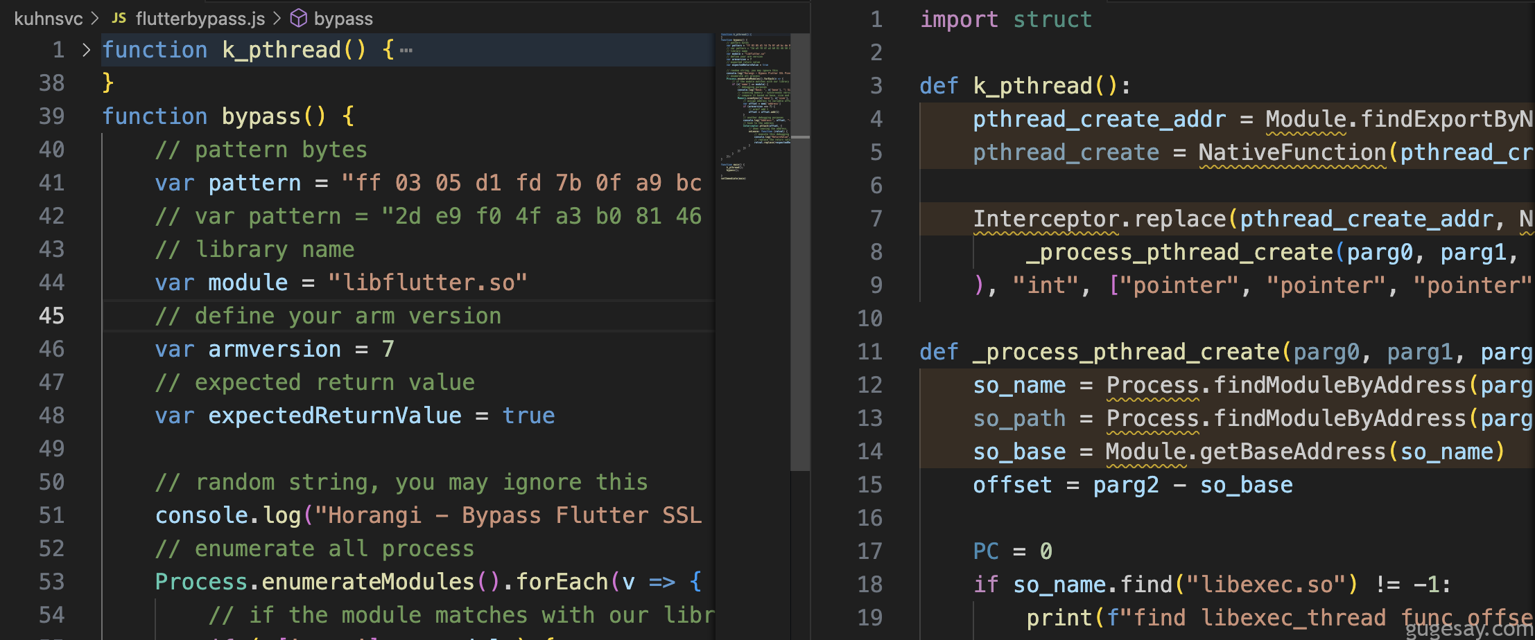The image size is (1535, 640).
Task: Click the 'true' value on line 48
Action: 528,416
